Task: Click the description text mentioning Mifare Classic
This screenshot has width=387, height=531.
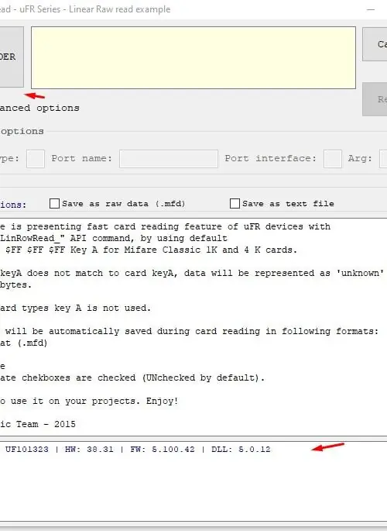Action: pos(149,250)
